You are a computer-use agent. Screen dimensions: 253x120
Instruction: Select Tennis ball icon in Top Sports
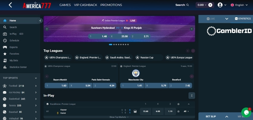(5, 105)
